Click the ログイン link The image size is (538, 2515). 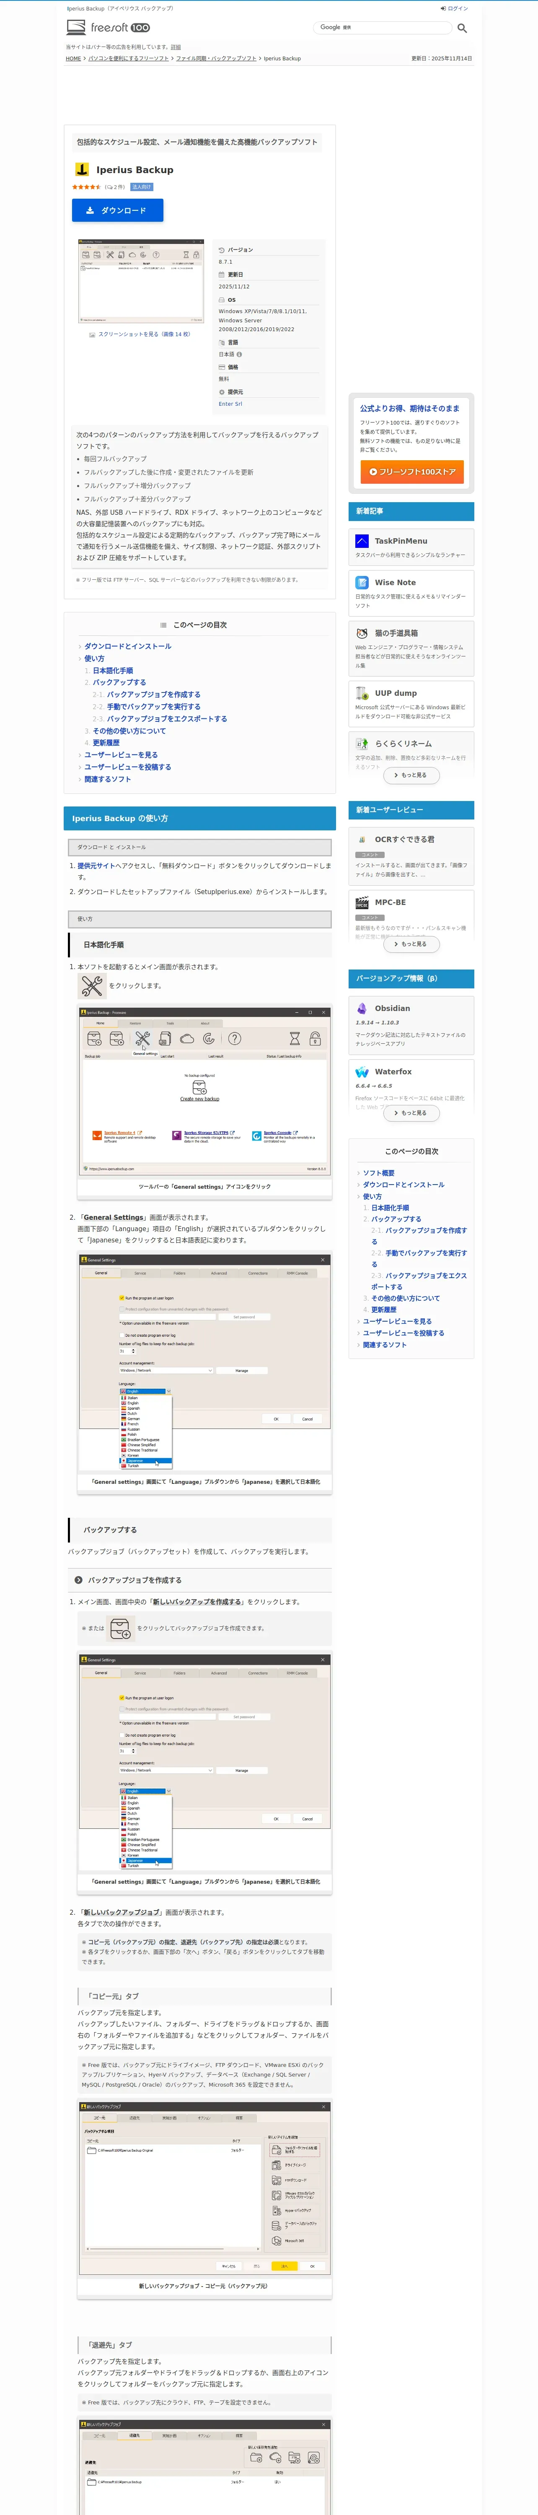(x=458, y=8)
